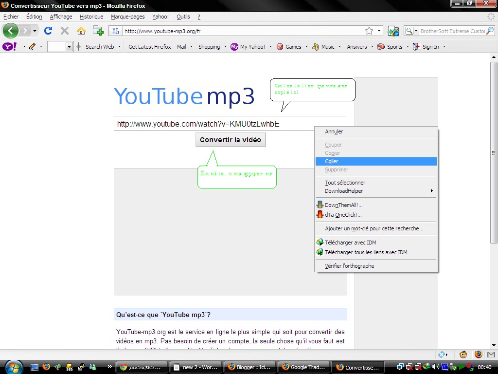
Task: Switch to the 'new 2 - Wor...' taskbar window
Action: coord(196,367)
